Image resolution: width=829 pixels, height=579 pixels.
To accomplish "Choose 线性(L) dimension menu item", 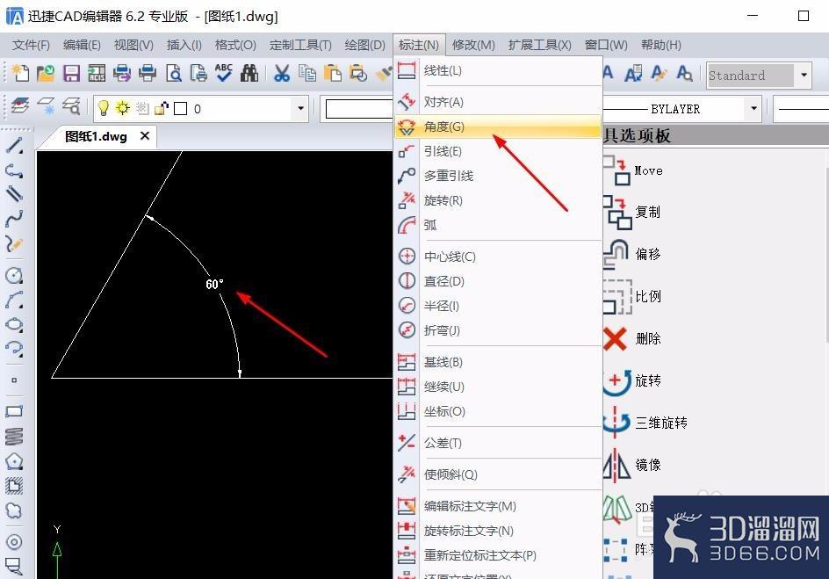I will point(498,70).
